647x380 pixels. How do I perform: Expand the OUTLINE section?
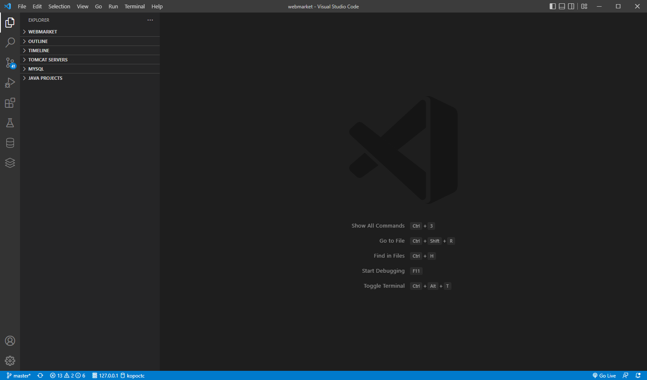[90, 41]
